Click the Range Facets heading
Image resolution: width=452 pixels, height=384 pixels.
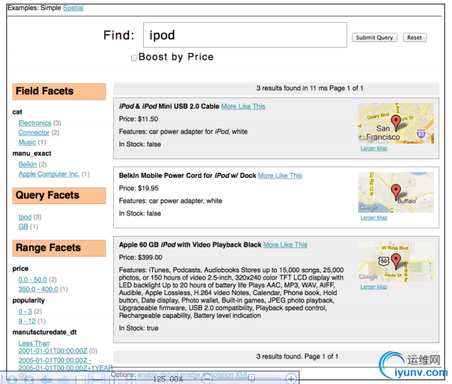pyautogui.click(x=59, y=248)
